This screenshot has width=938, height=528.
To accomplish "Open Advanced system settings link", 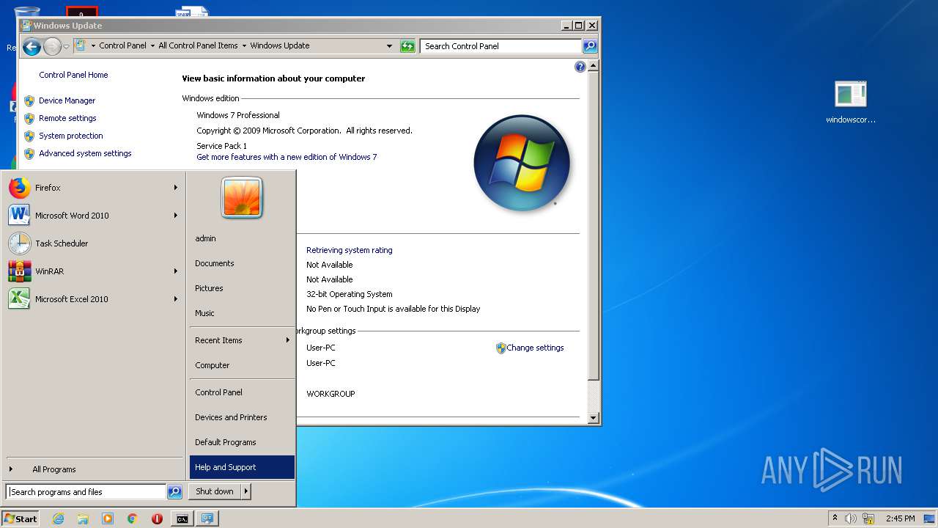I will click(x=85, y=153).
